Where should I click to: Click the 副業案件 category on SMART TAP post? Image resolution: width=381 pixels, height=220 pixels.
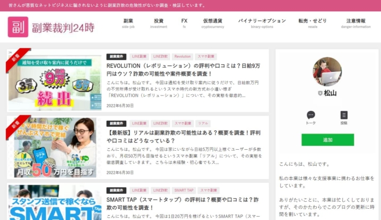[116, 190]
